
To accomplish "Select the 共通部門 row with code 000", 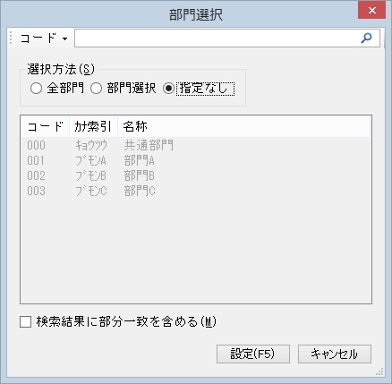I will [196, 145].
